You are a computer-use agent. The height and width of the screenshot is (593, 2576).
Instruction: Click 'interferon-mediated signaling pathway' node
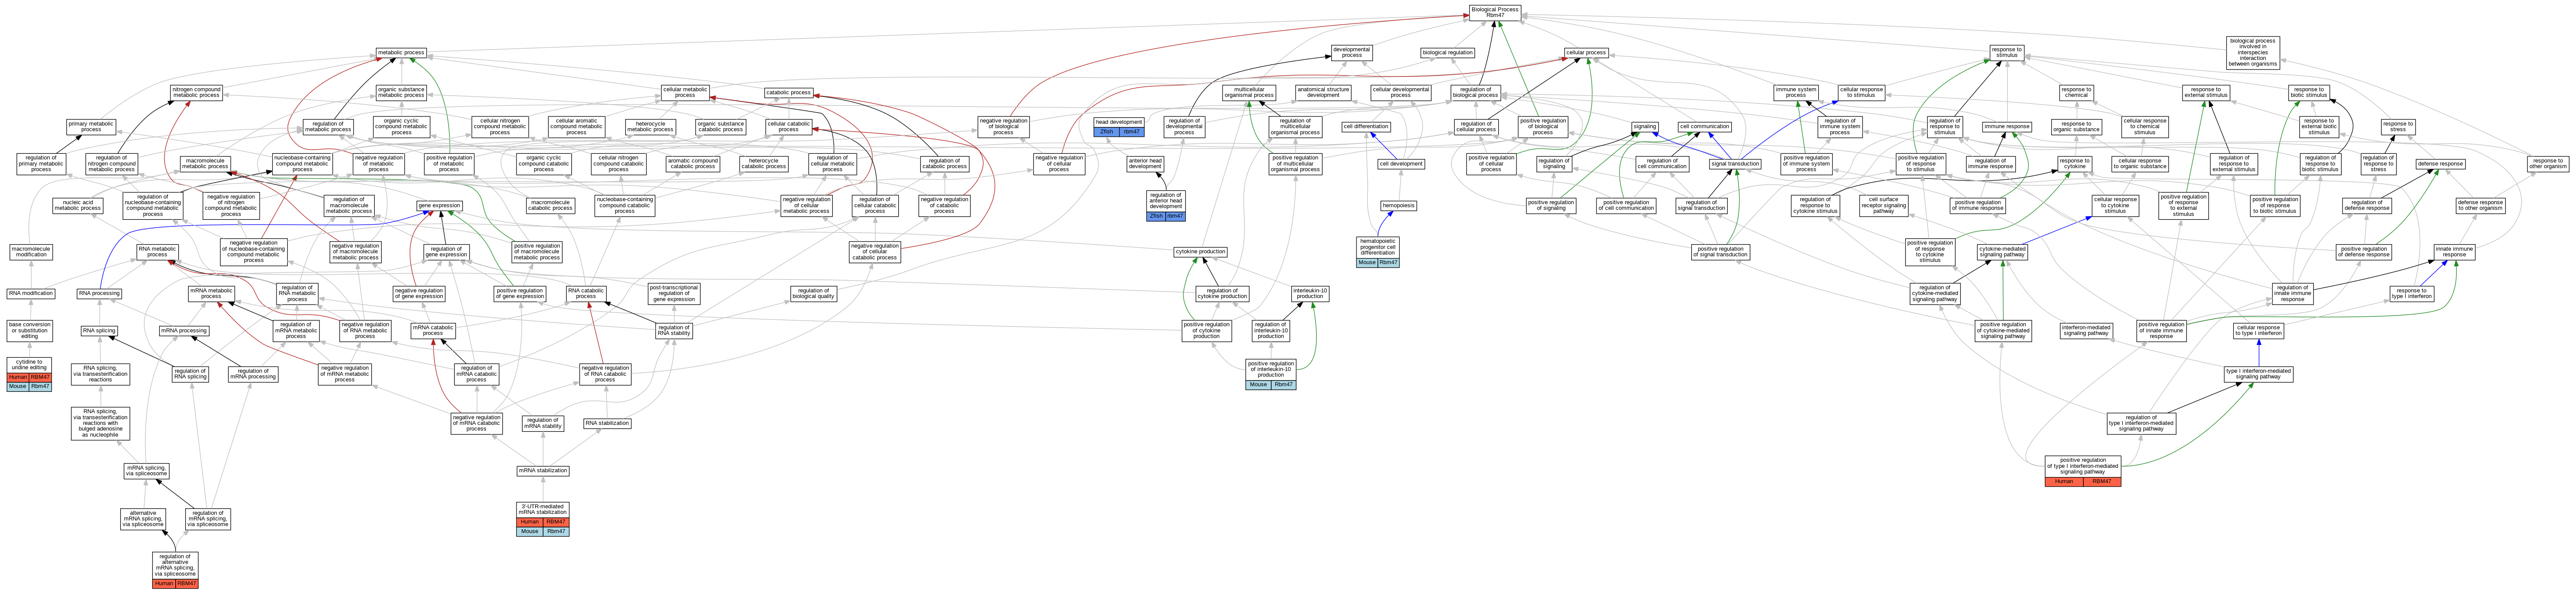pyautogui.click(x=2086, y=330)
